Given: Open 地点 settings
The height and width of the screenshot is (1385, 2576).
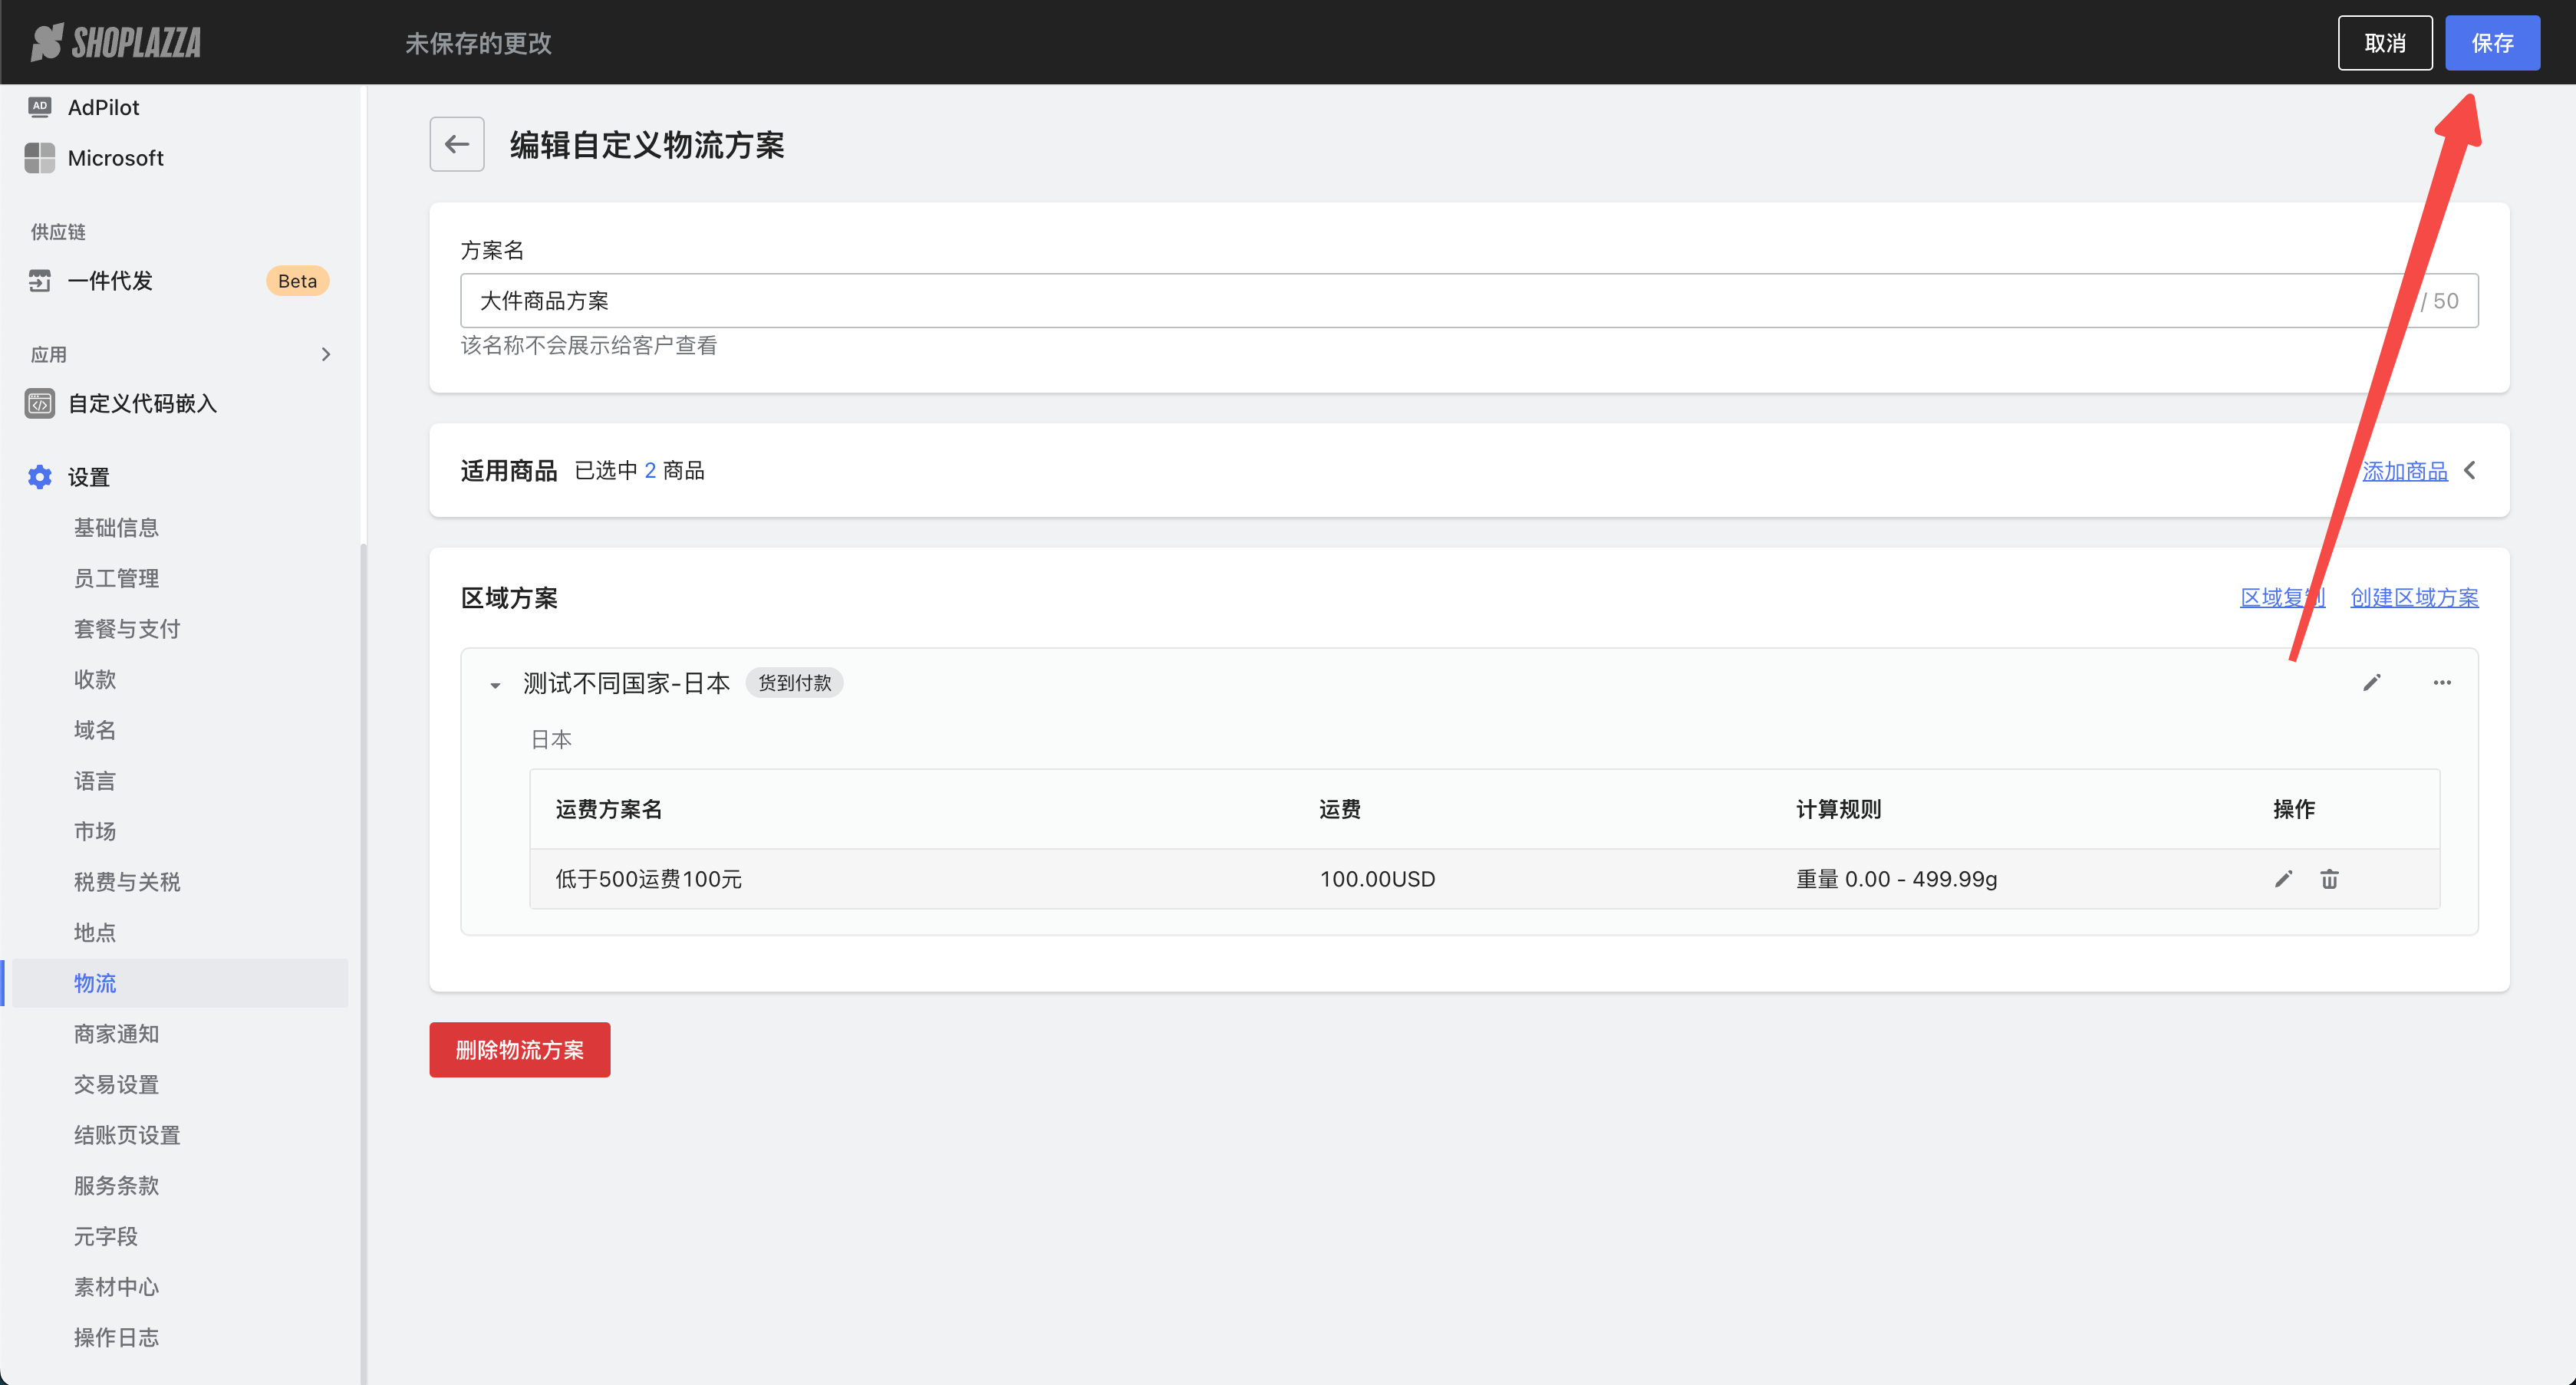Looking at the screenshot, I should coord(95,932).
